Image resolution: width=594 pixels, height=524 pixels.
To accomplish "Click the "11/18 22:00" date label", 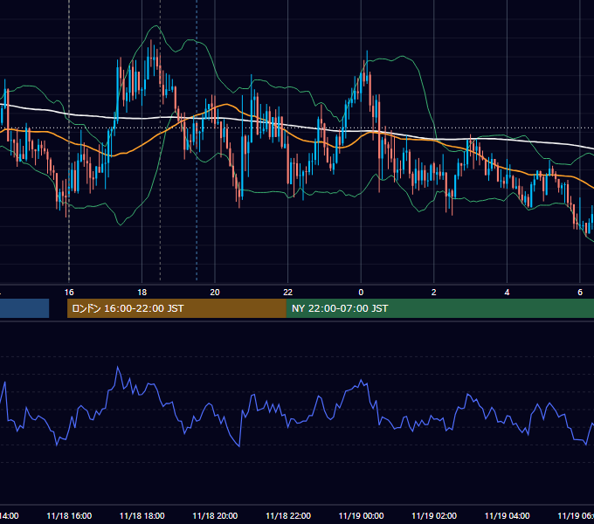I will click(x=288, y=516).
